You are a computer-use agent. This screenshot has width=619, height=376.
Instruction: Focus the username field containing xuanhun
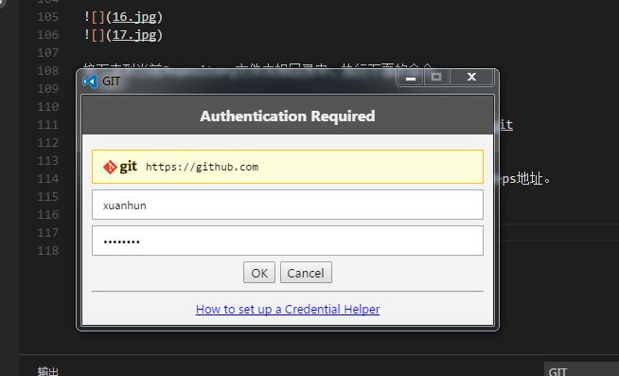click(288, 205)
